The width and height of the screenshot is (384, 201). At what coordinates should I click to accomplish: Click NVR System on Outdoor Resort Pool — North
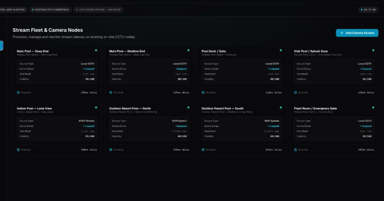coord(180,121)
